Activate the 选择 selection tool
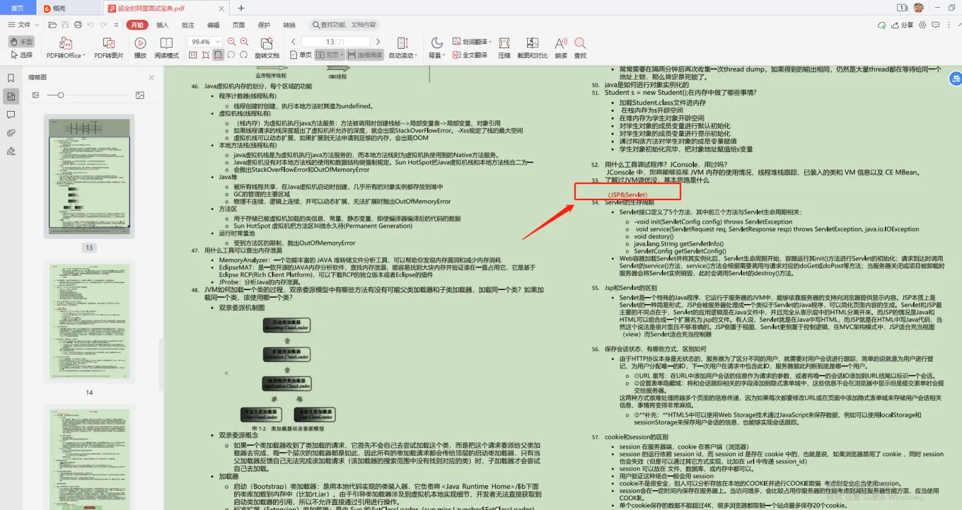This screenshot has height=510, width=962. pos(22,55)
